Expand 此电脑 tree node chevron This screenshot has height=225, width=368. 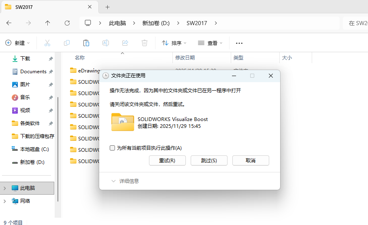tap(5, 188)
